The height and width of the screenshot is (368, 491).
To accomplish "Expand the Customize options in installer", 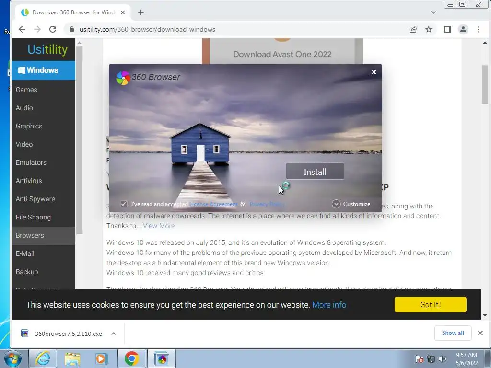I will 351,204.
